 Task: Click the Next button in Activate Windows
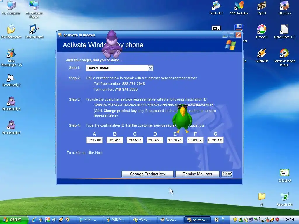[x=227, y=174]
